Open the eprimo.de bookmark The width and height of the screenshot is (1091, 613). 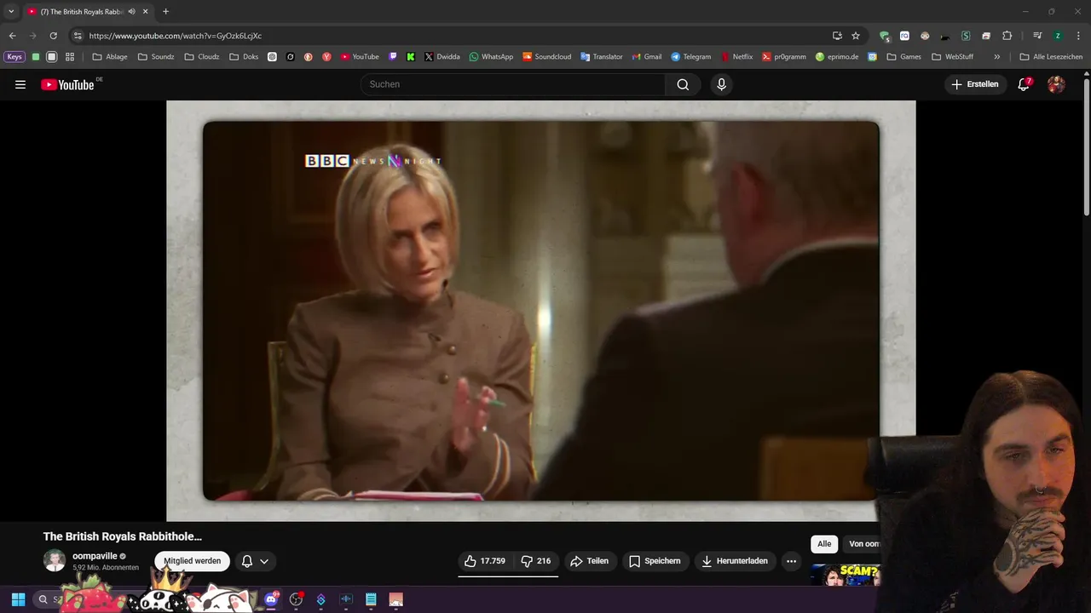837,57
